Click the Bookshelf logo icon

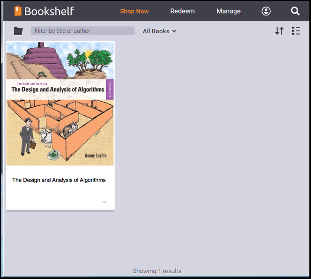tap(18, 10)
